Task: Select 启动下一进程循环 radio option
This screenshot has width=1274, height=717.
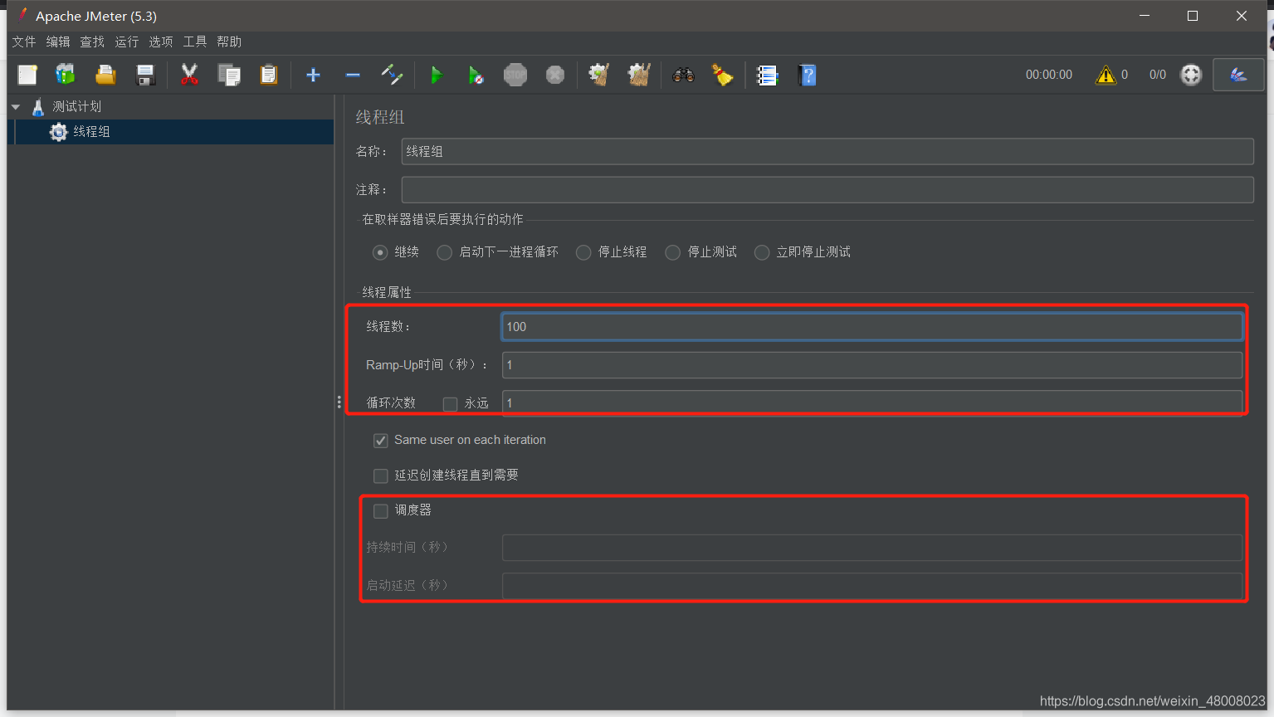Action: tap(445, 252)
